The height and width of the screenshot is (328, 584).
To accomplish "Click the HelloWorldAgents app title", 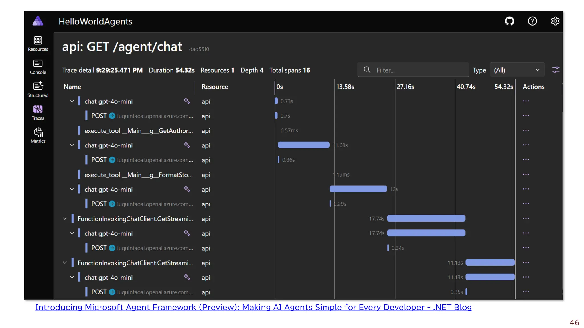I will click(96, 21).
